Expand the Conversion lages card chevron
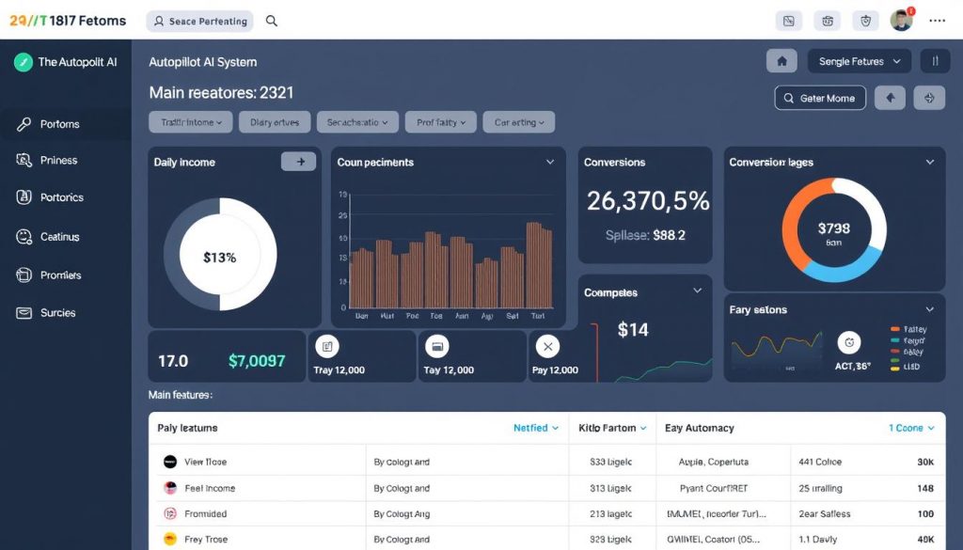 pyautogui.click(x=930, y=163)
